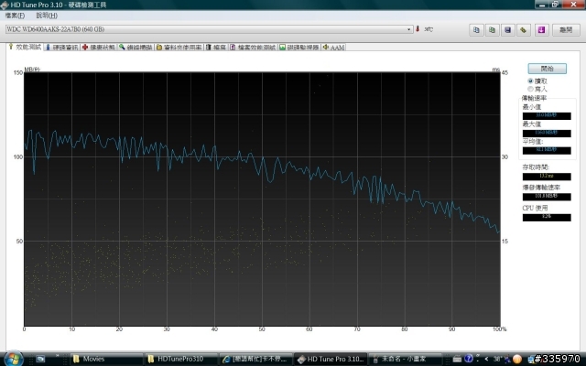Open the Benchmark tab (效能測試)
This screenshot has height=366, width=586.
point(25,47)
